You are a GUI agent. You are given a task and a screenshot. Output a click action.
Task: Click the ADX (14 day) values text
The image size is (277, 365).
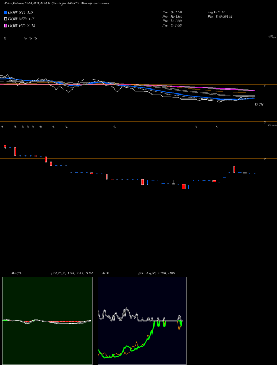(157, 273)
